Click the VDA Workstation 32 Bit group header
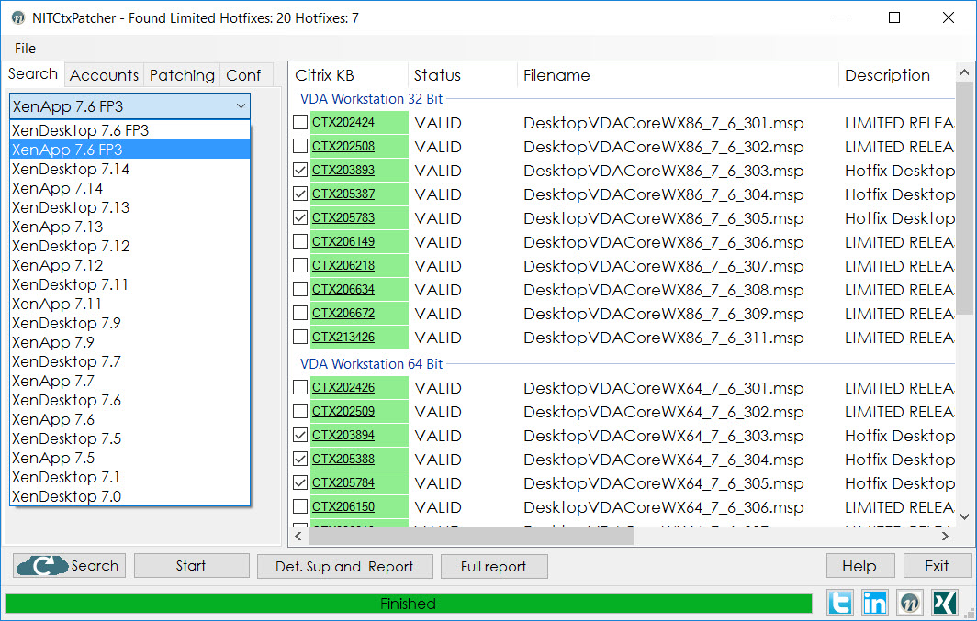The width and height of the screenshot is (977, 621). pos(371,98)
